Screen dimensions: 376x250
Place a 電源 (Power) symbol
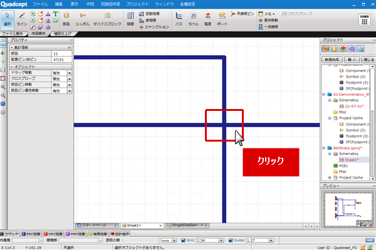click(207, 19)
